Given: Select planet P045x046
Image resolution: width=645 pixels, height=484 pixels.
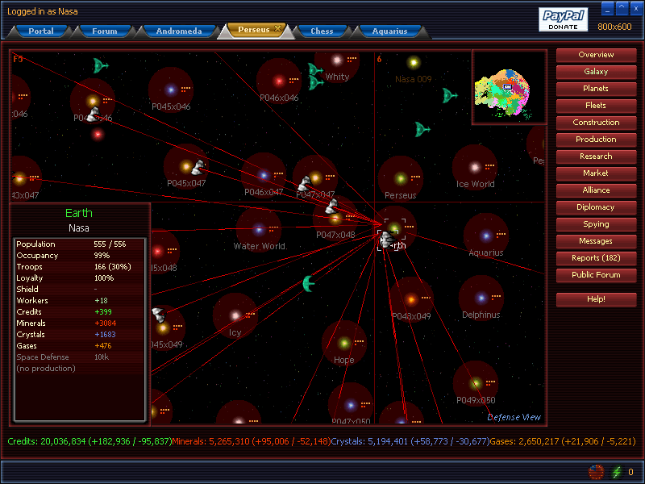Looking at the screenshot, I should point(171,90).
